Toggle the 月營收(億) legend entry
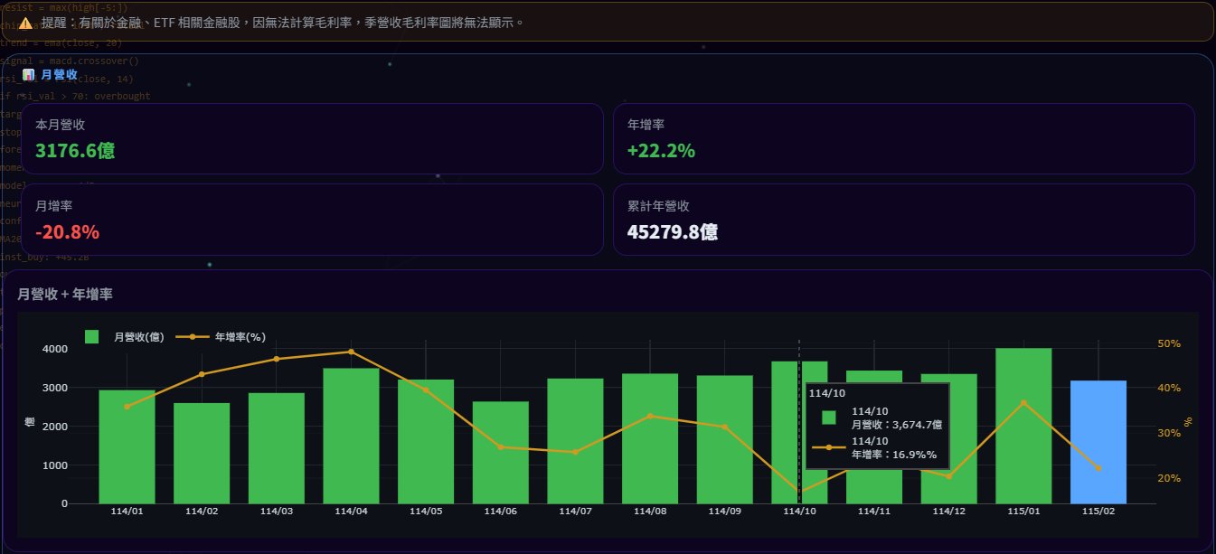 [125, 337]
